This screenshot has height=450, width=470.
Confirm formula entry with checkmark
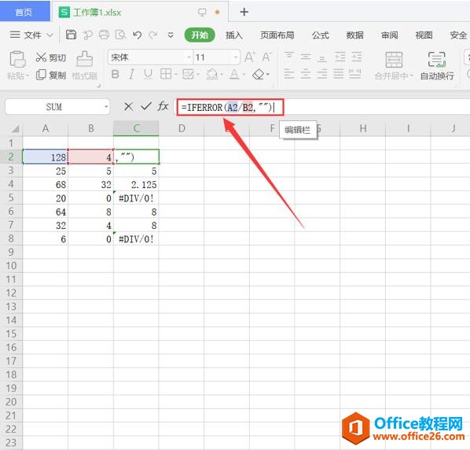pos(146,106)
